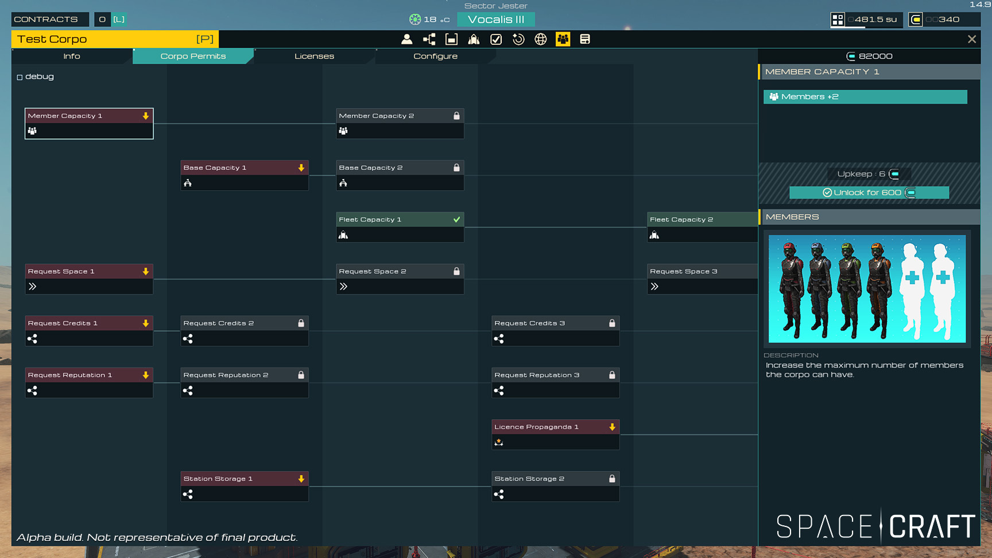
Task: Click the MEMBER CAPACITY 1 header
Action: point(869,72)
